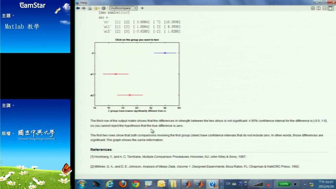Viewport: 336px width, 189px height.
Task: Switch to the first MATLAB taskbar window
Action: (188, 184)
